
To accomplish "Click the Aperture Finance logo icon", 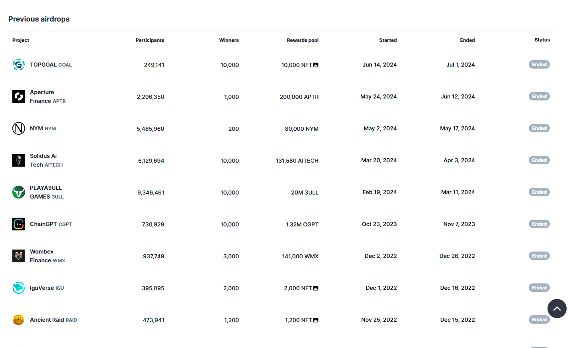I will (x=19, y=96).
